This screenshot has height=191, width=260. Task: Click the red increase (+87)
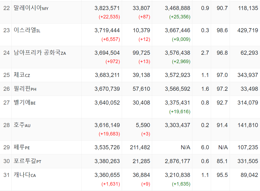[144, 17]
